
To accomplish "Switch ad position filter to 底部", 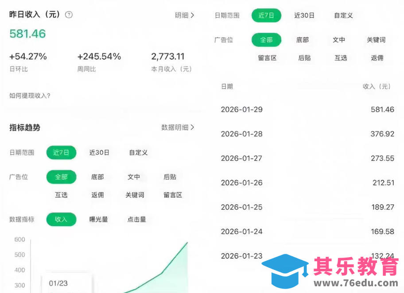I will coord(98,177).
